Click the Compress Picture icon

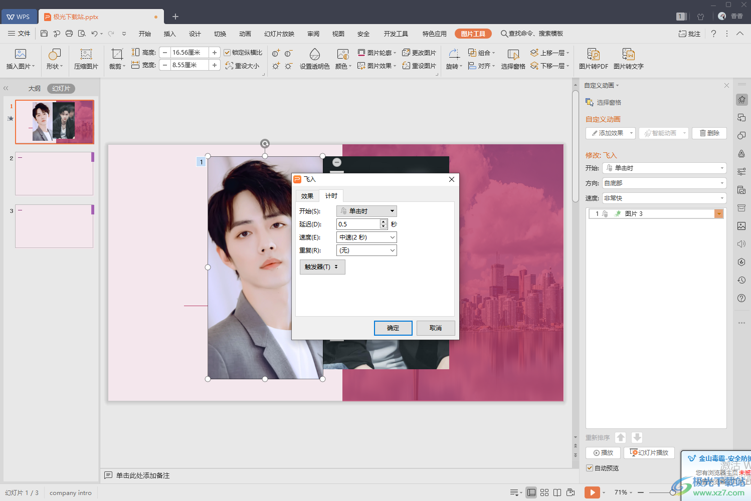[86, 54]
